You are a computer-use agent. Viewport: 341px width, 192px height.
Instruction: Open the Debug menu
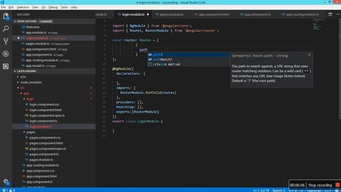tap(53, 7)
